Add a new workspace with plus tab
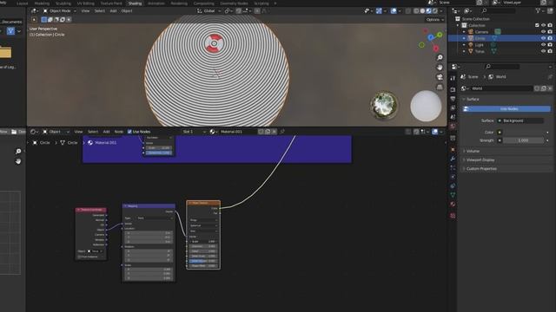This screenshot has height=312, width=556. (x=275, y=3)
